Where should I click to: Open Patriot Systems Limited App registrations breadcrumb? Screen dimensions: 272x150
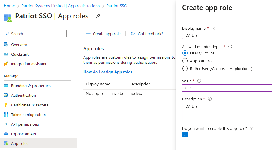[60, 6]
